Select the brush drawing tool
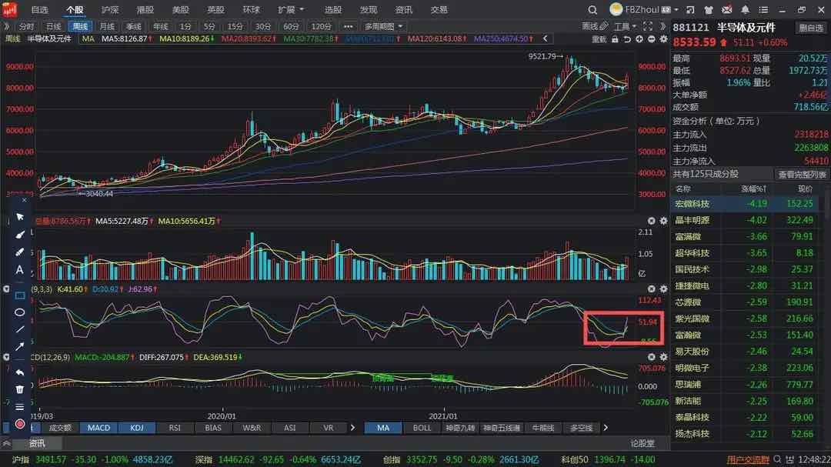The width and height of the screenshot is (831, 467). point(19,235)
